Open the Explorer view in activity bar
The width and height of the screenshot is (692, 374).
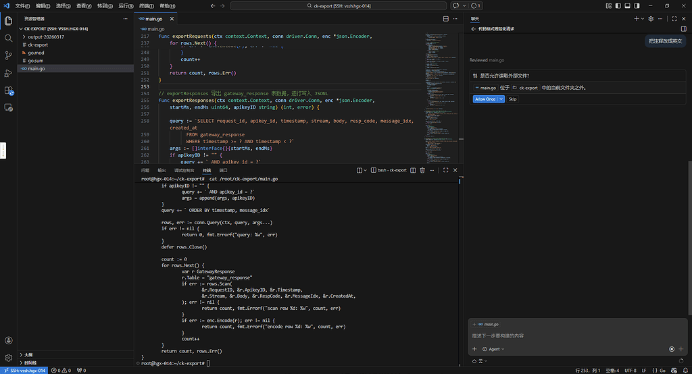8,21
